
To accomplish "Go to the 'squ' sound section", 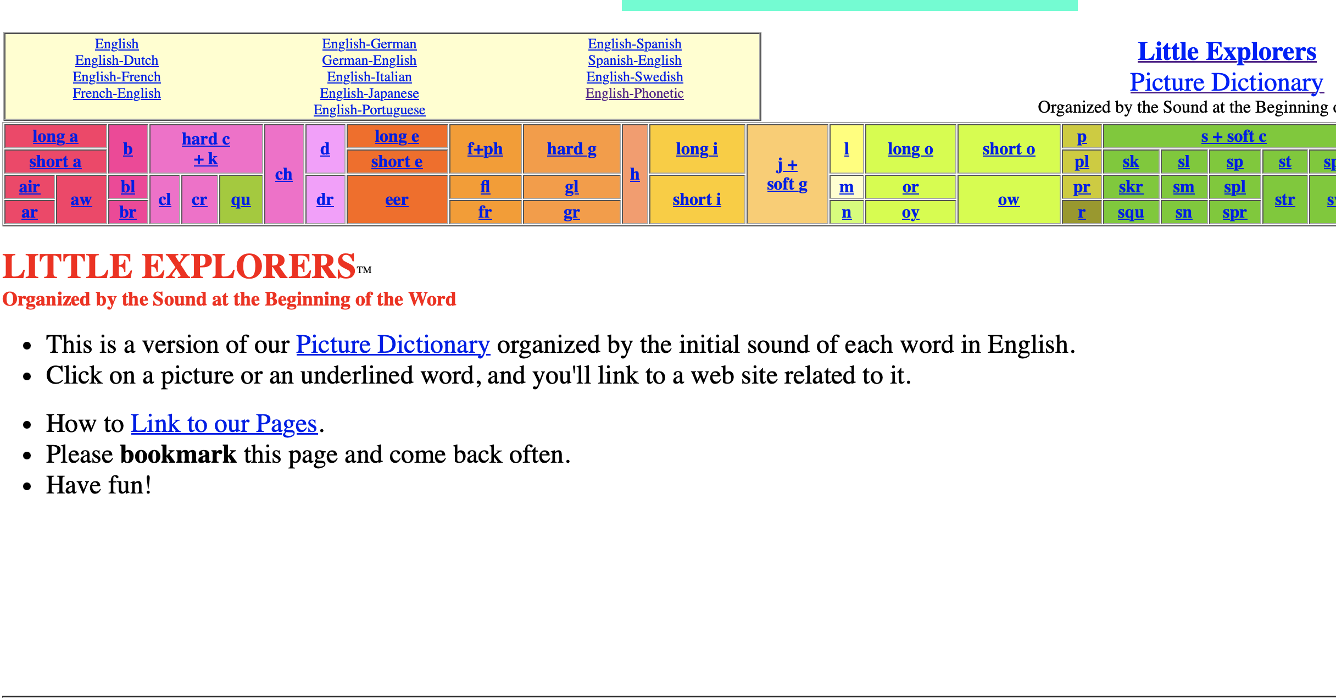I will pyautogui.click(x=1131, y=212).
